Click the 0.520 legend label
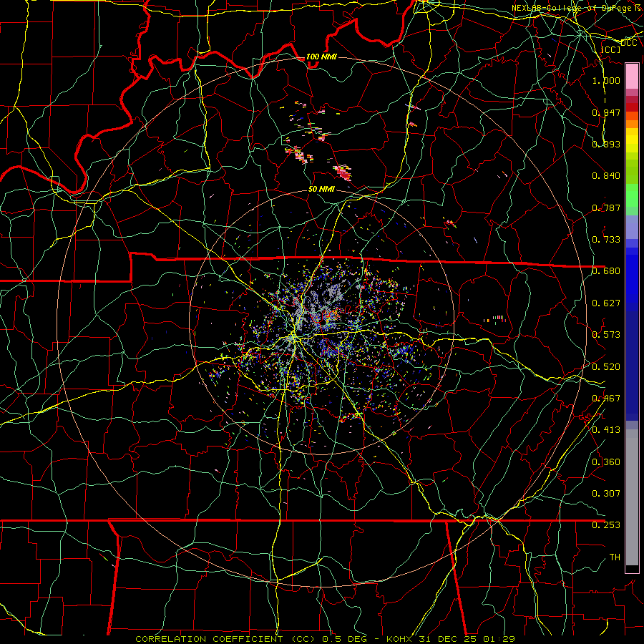Image resolution: width=644 pixels, height=644 pixels. tap(606, 366)
